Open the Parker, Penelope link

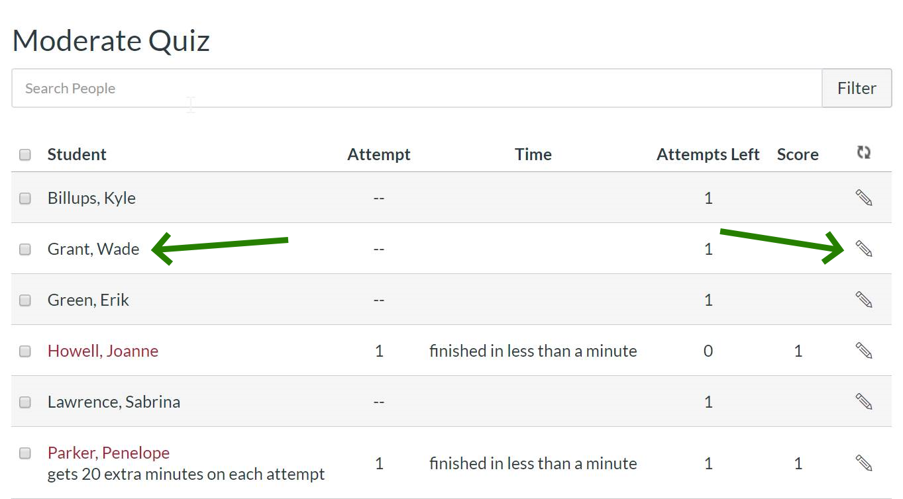pyautogui.click(x=109, y=453)
